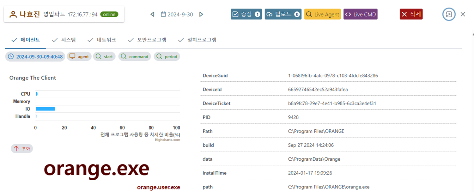Screen dimensions: 474x192
Task: Select the DeviceTicket value b8a9fc78-29e7-4e41-b985-6c3ca3e4ef31
Action: click(x=332, y=103)
